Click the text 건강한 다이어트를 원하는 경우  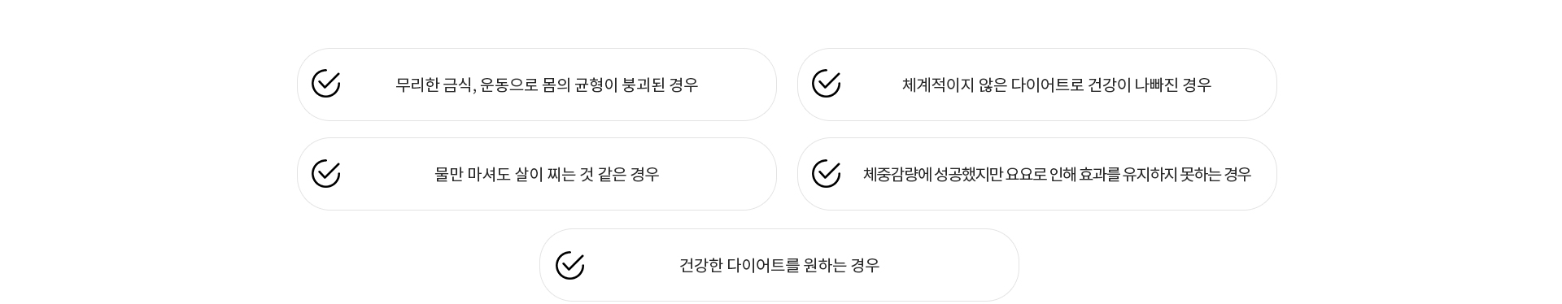pos(779,265)
